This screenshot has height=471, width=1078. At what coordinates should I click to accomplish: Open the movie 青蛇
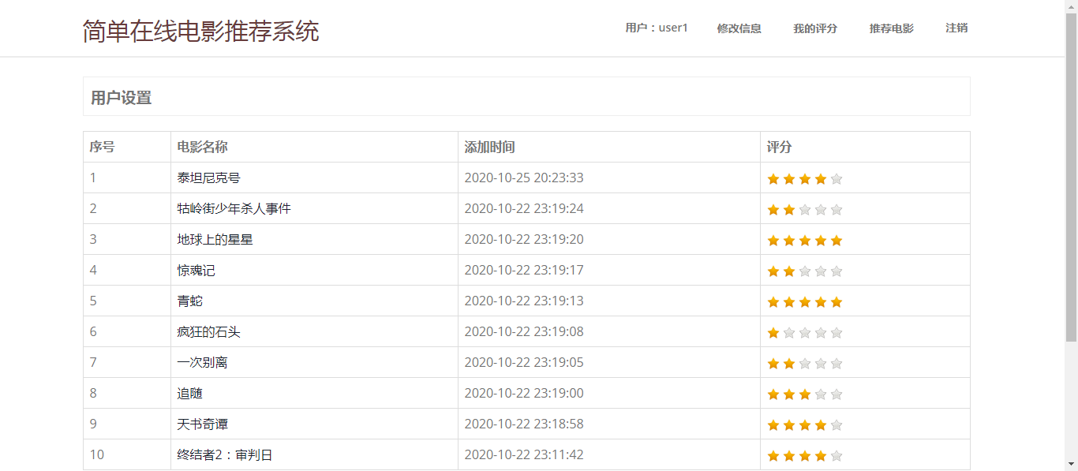[189, 301]
